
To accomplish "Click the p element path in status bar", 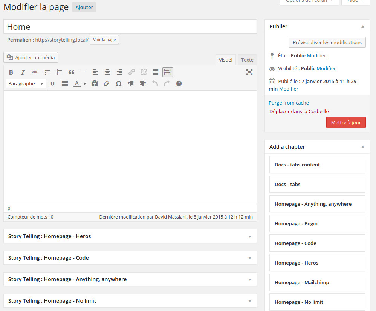I will click(x=9, y=208).
